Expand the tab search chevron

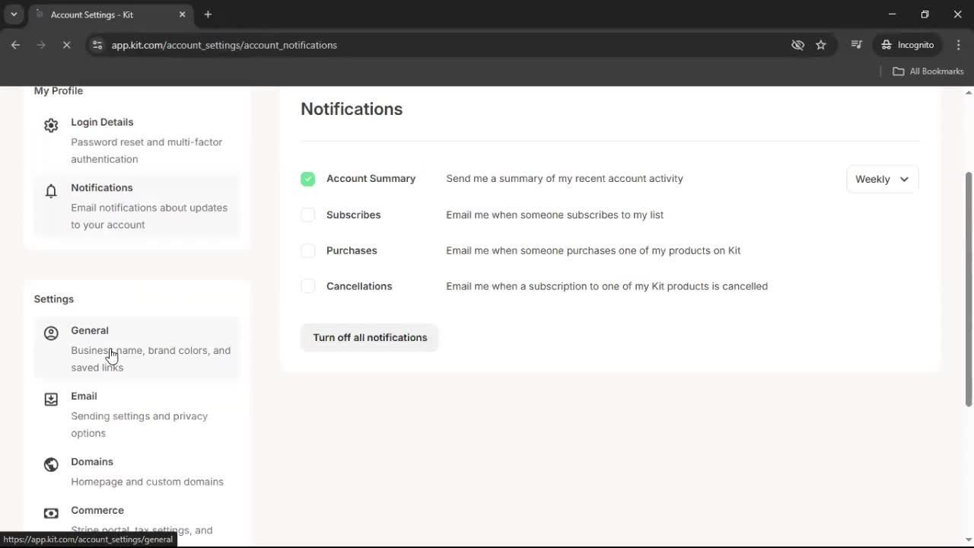tap(13, 14)
